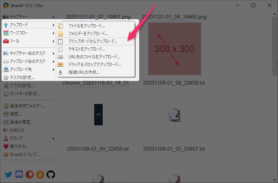Image resolution: width=278 pixels, height=183 pixels.
Task: Maximize the ShareX window
Action: click(x=253, y=6)
